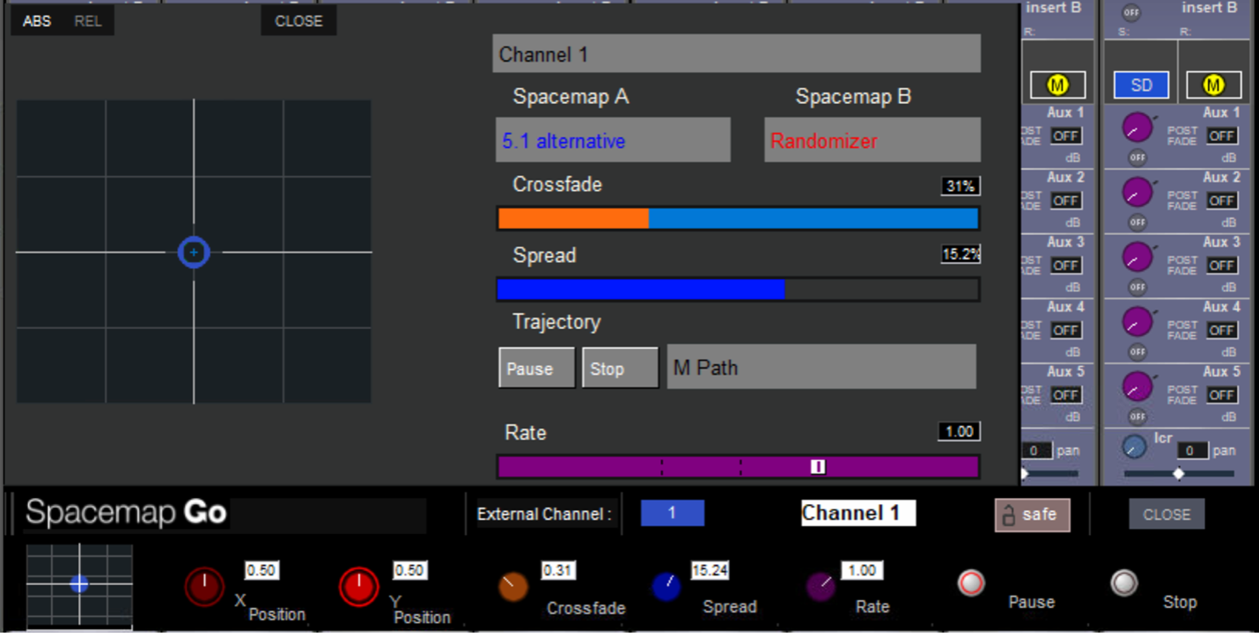Click small round OFF button above the S: label

pos(1131,13)
